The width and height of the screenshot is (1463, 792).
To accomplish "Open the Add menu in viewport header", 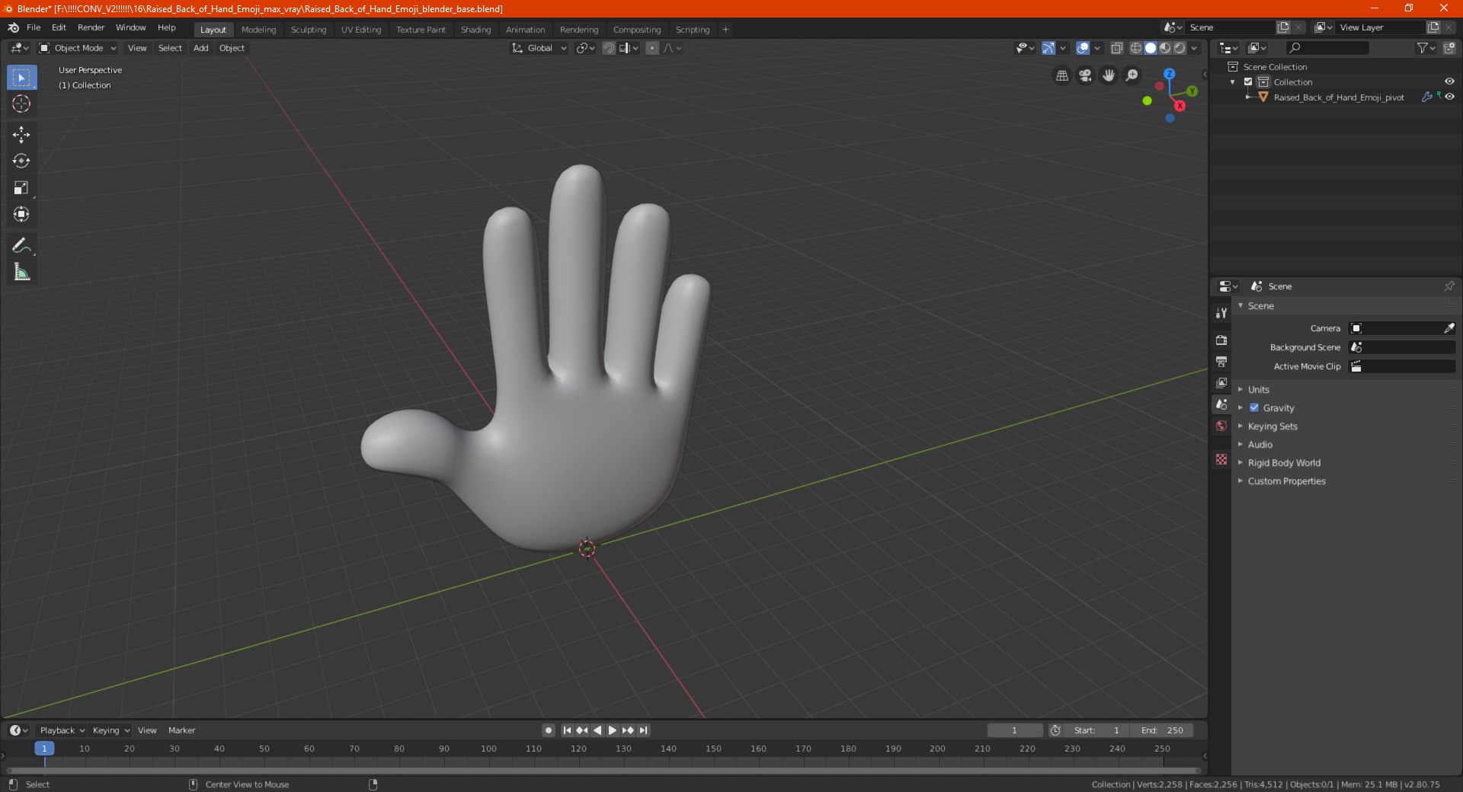I will [201, 48].
